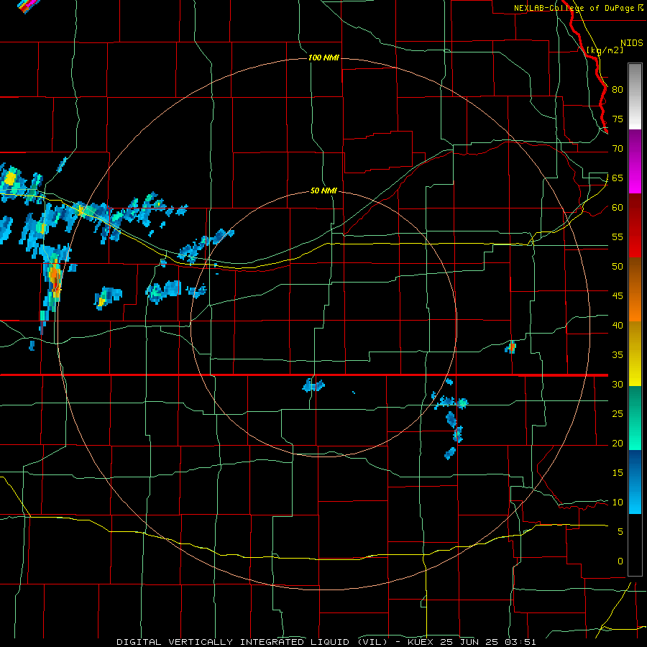Click the red segment of the color bar

point(635,226)
